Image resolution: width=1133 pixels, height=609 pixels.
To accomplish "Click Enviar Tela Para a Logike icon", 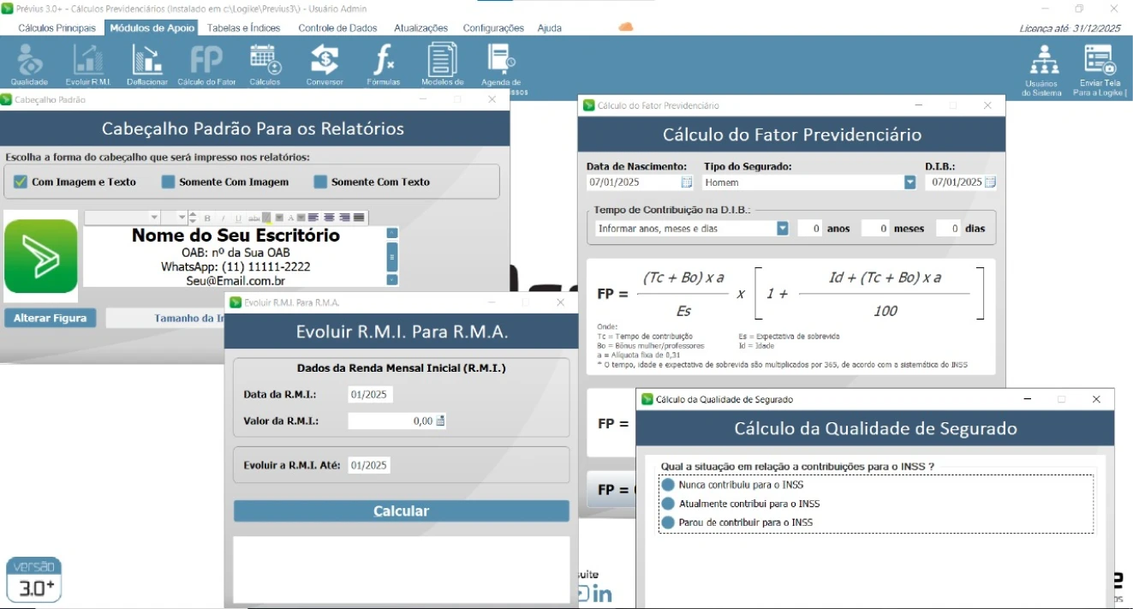I will pos(1099,69).
